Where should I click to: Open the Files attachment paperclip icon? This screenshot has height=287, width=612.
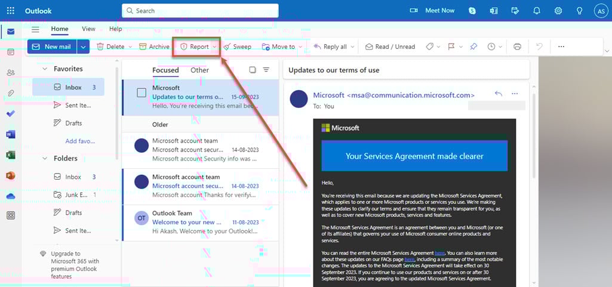click(x=11, y=93)
